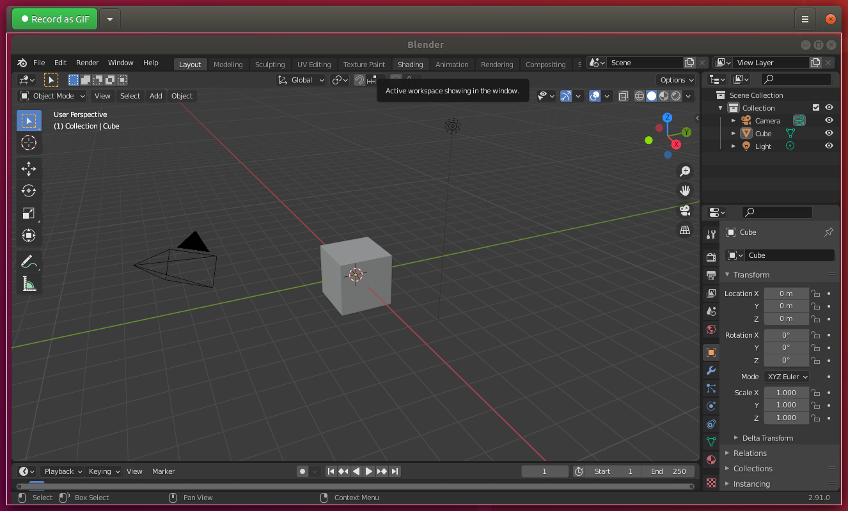Choose the Measure tool

[x=29, y=284]
